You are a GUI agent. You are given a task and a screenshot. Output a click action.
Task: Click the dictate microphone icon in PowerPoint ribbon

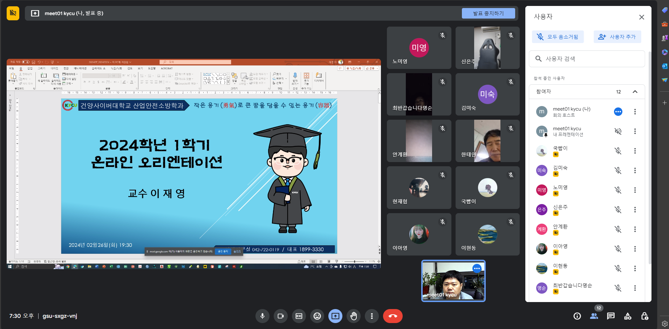point(295,76)
